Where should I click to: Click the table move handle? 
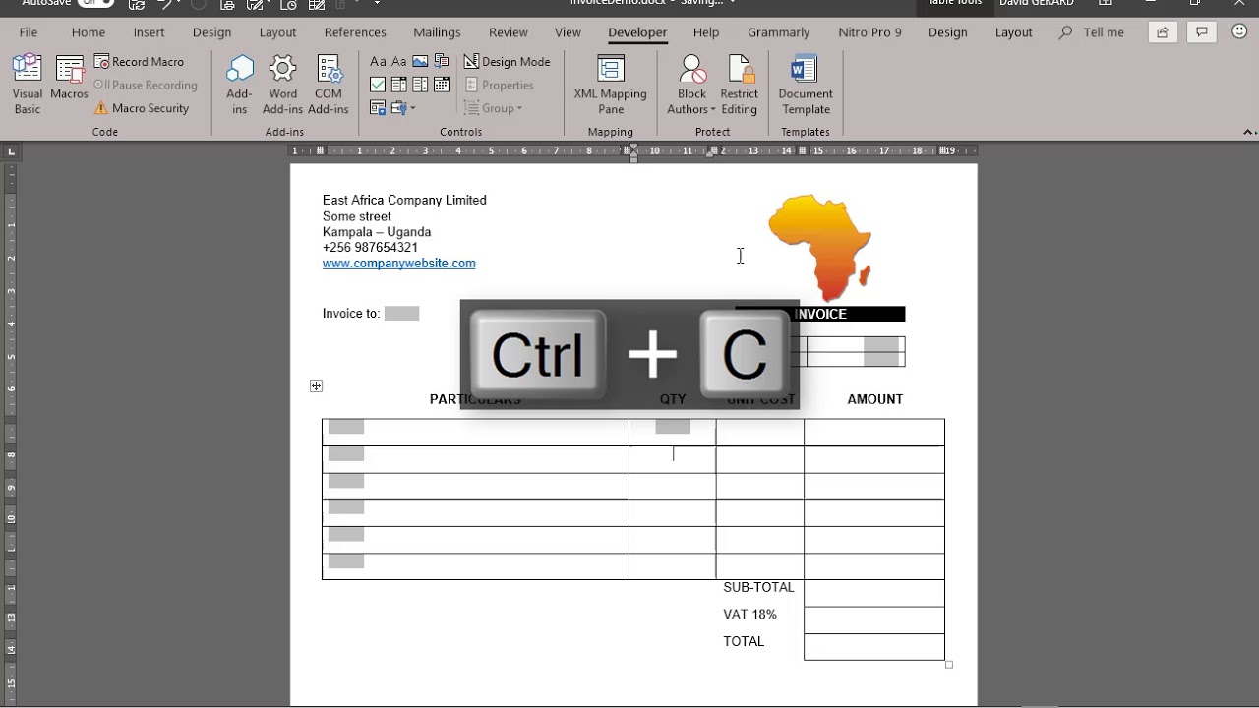[x=316, y=385]
